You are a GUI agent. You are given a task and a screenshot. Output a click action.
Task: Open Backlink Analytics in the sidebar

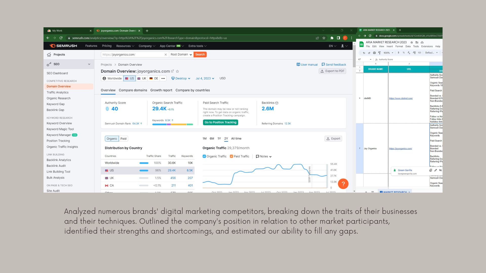coord(59,160)
